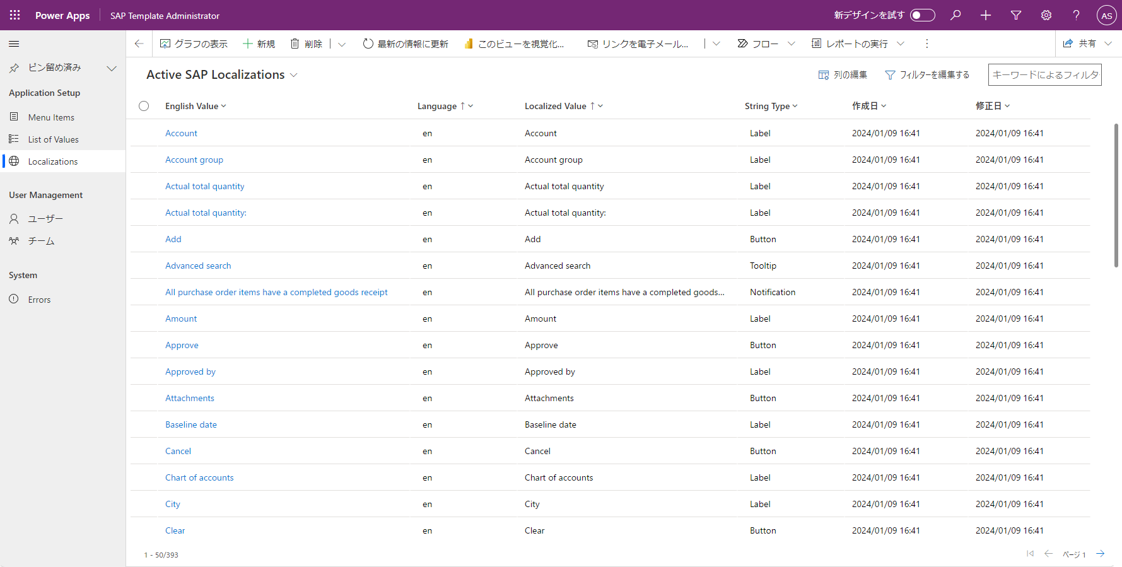Screen dimensions: 1122x567
Task: Select Localizations in the sidebar
Action: click(x=63, y=161)
